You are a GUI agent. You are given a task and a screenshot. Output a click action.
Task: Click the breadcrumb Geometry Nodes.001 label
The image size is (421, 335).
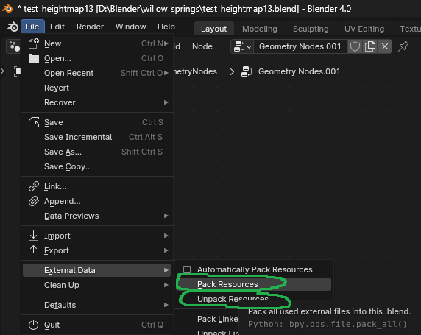coord(299,71)
